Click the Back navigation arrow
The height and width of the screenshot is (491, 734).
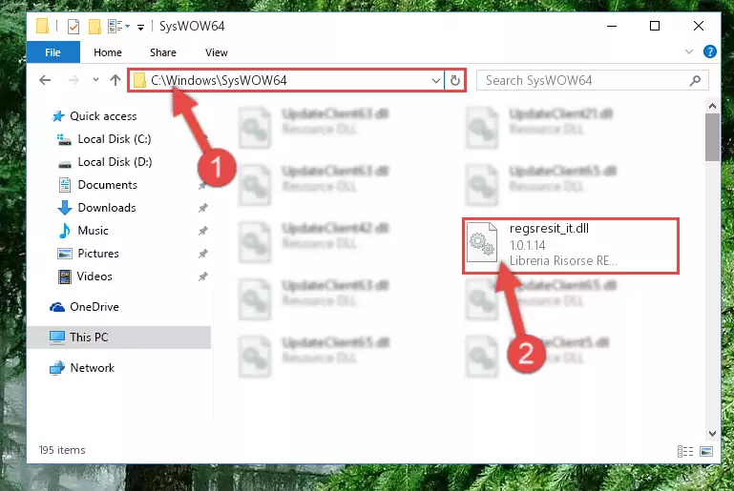[45, 80]
